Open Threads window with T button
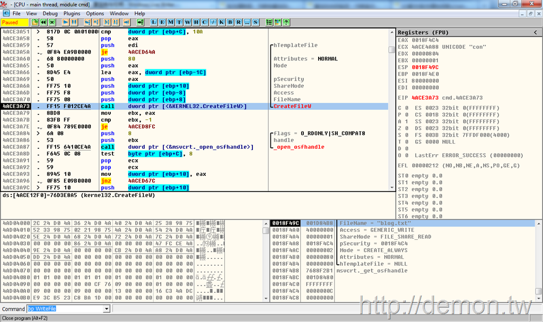The image size is (543, 322). (x=179, y=22)
